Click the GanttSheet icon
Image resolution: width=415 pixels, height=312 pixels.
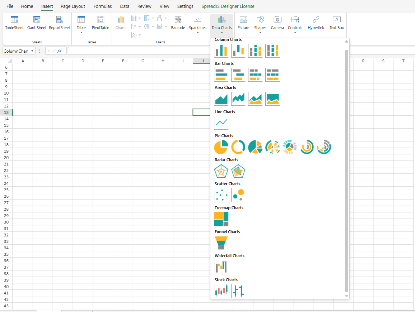[37, 23]
